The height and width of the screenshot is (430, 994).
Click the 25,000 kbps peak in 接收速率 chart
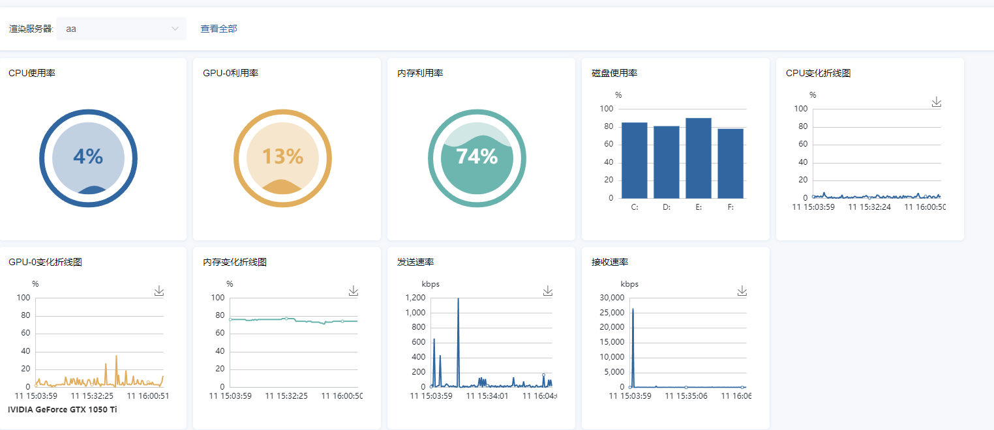[633, 309]
